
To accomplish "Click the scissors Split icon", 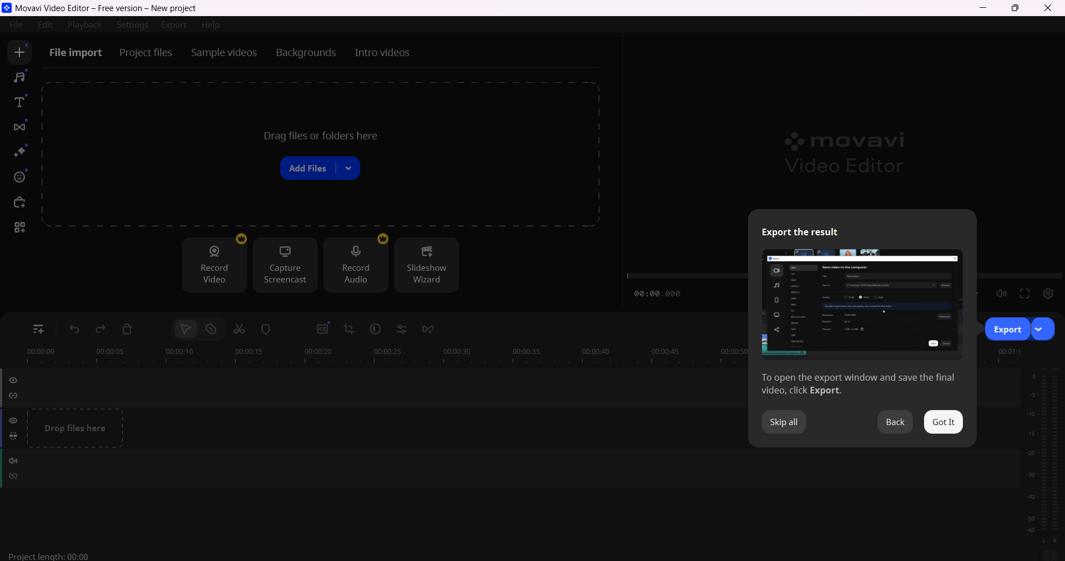I will pos(239,330).
